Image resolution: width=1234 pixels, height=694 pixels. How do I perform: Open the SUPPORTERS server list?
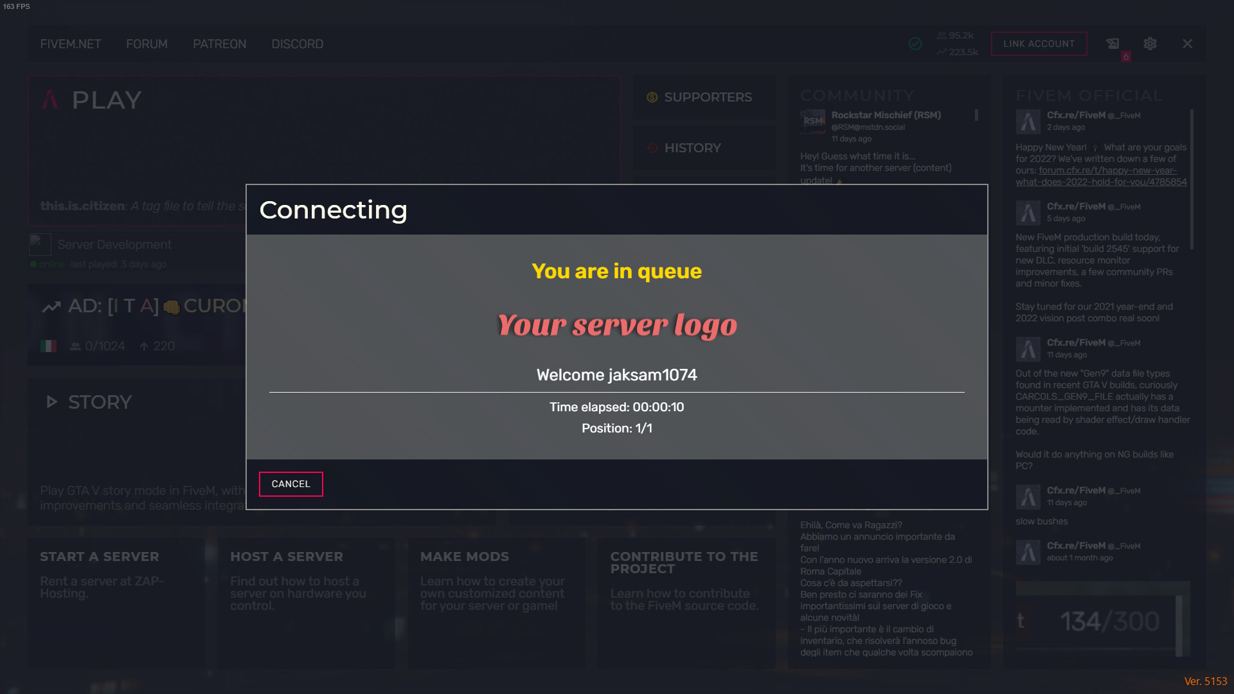pos(704,97)
